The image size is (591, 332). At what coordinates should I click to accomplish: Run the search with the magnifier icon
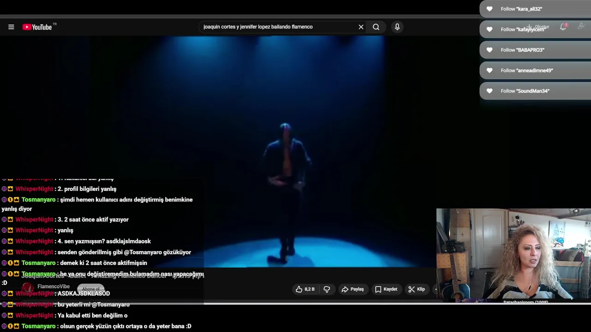(x=376, y=27)
